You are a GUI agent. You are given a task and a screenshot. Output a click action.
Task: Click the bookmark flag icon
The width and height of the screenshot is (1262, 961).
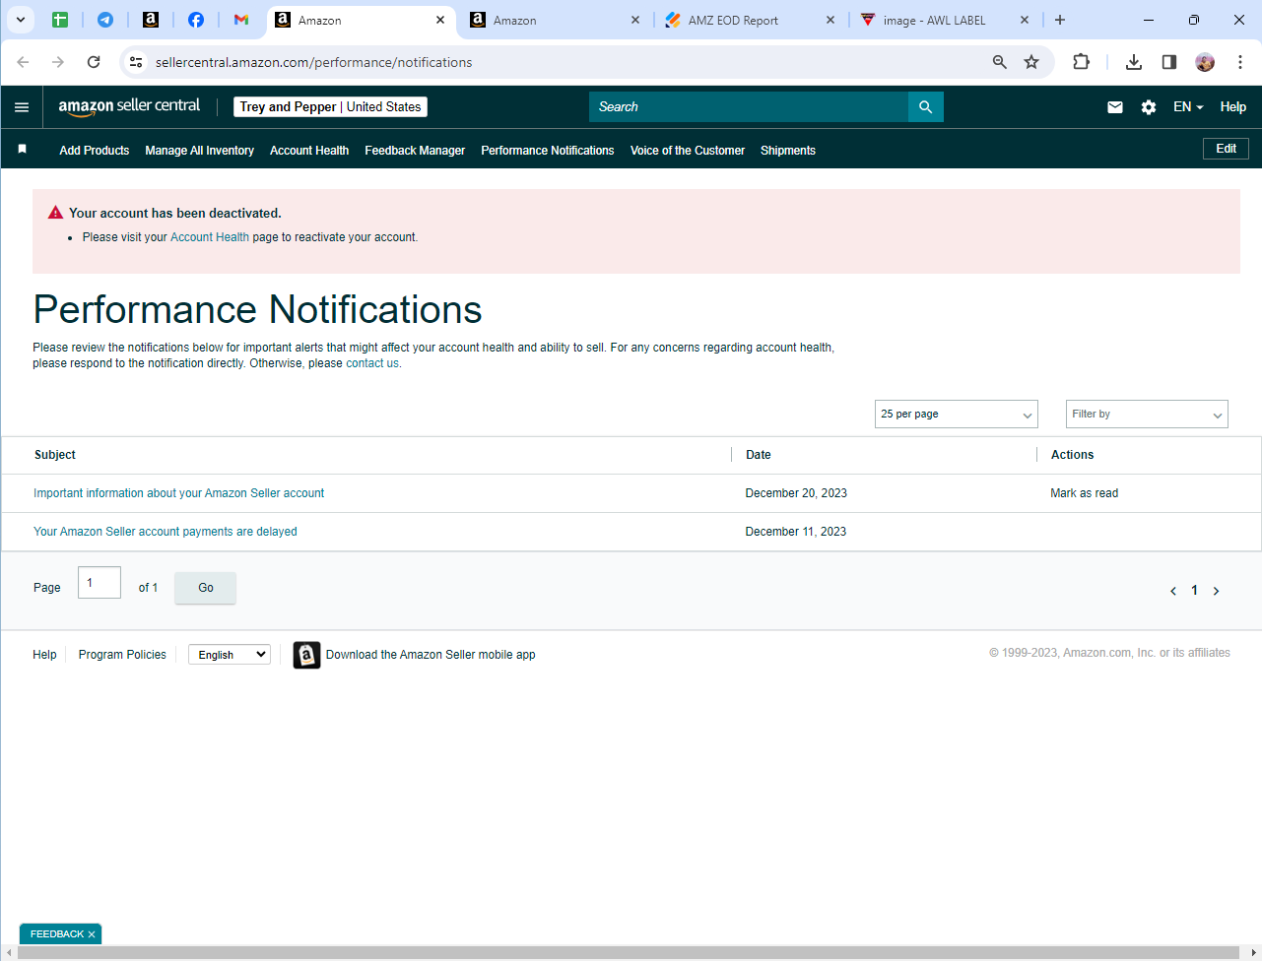pos(22,150)
